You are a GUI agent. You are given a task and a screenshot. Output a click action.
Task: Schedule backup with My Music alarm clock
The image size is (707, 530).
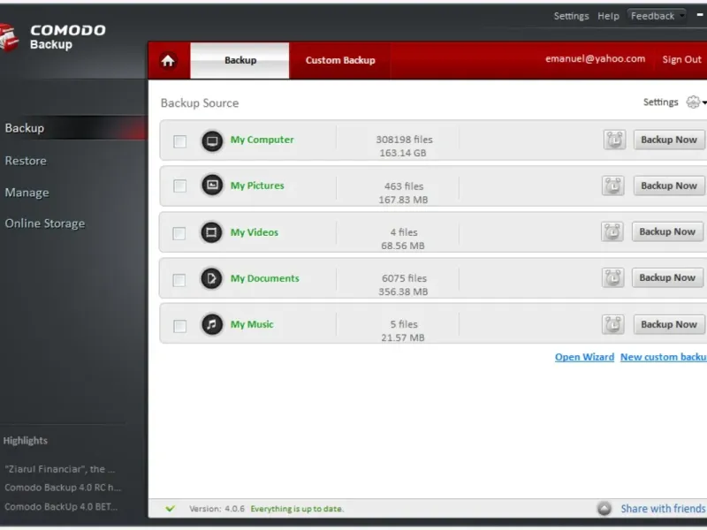613,324
